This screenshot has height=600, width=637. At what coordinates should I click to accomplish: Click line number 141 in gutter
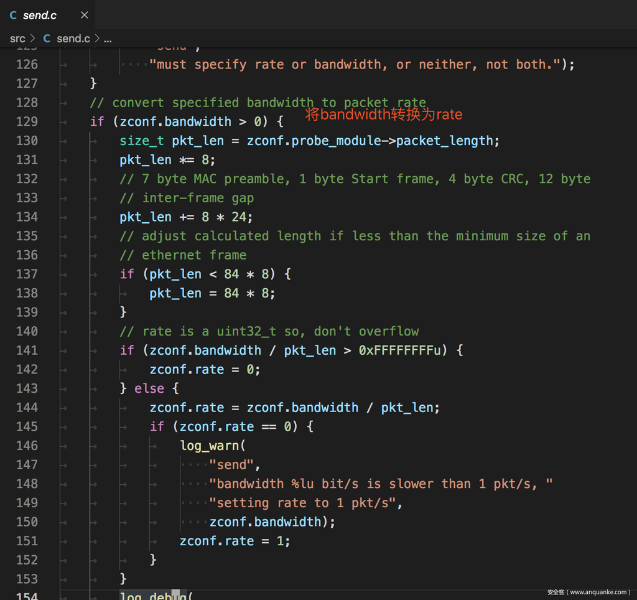[x=27, y=350]
